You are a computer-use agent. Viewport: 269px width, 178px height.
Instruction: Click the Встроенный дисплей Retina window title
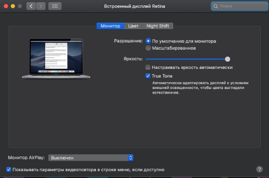134,6
